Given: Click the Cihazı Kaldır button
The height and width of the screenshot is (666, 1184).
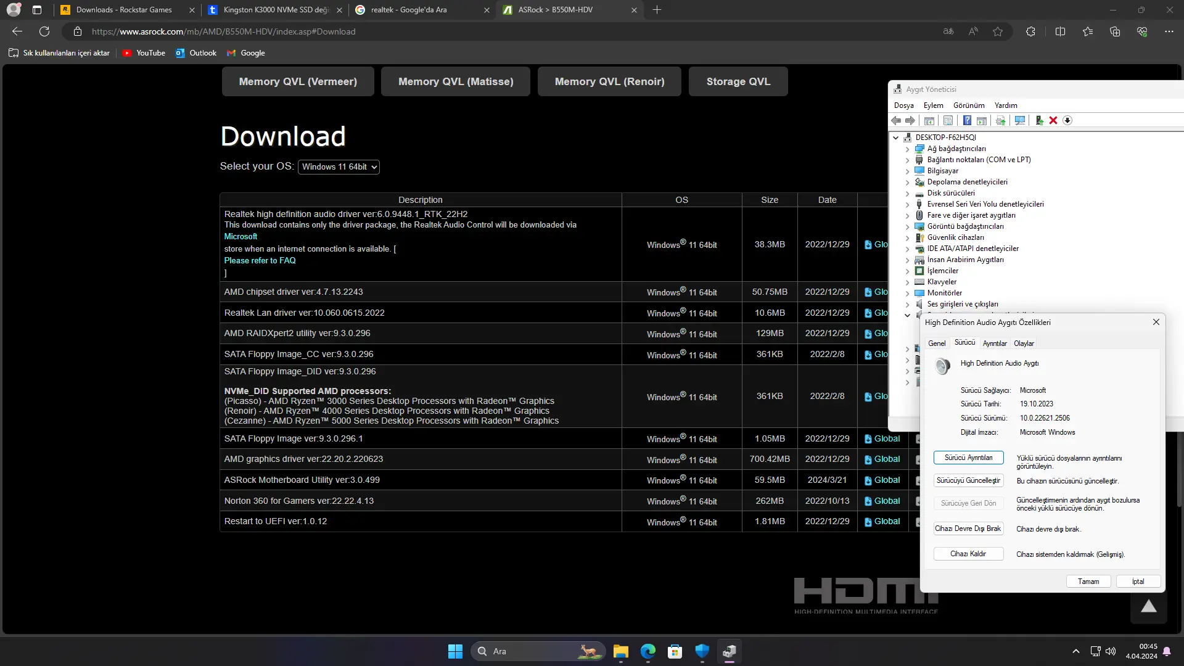Looking at the screenshot, I should [968, 554].
